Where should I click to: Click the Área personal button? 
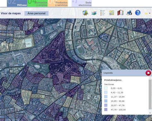(37, 13)
